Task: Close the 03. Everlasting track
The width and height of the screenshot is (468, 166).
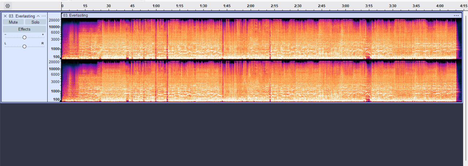Action: tap(5, 16)
